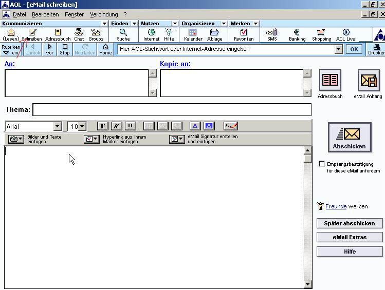Click in the Kopie an field

pyautogui.click(x=231, y=83)
